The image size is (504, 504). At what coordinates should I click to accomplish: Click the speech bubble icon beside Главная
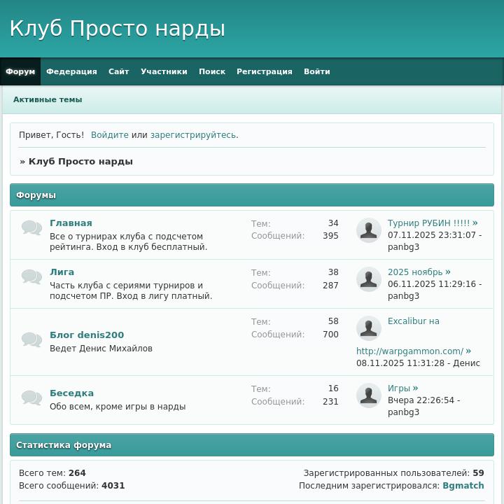[x=31, y=228]
